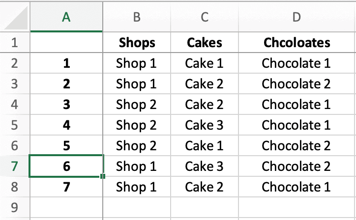Screen dimensions: 356x220
Task: Click the Shop 2 cell in row 6
Action: (137, 146)
